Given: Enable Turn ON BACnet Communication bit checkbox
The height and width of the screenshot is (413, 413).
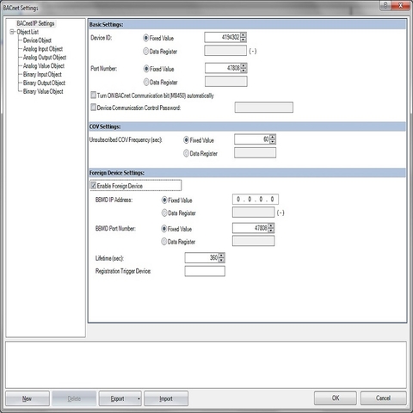Looking at the screenshot, I should click(x=93, y=95).
